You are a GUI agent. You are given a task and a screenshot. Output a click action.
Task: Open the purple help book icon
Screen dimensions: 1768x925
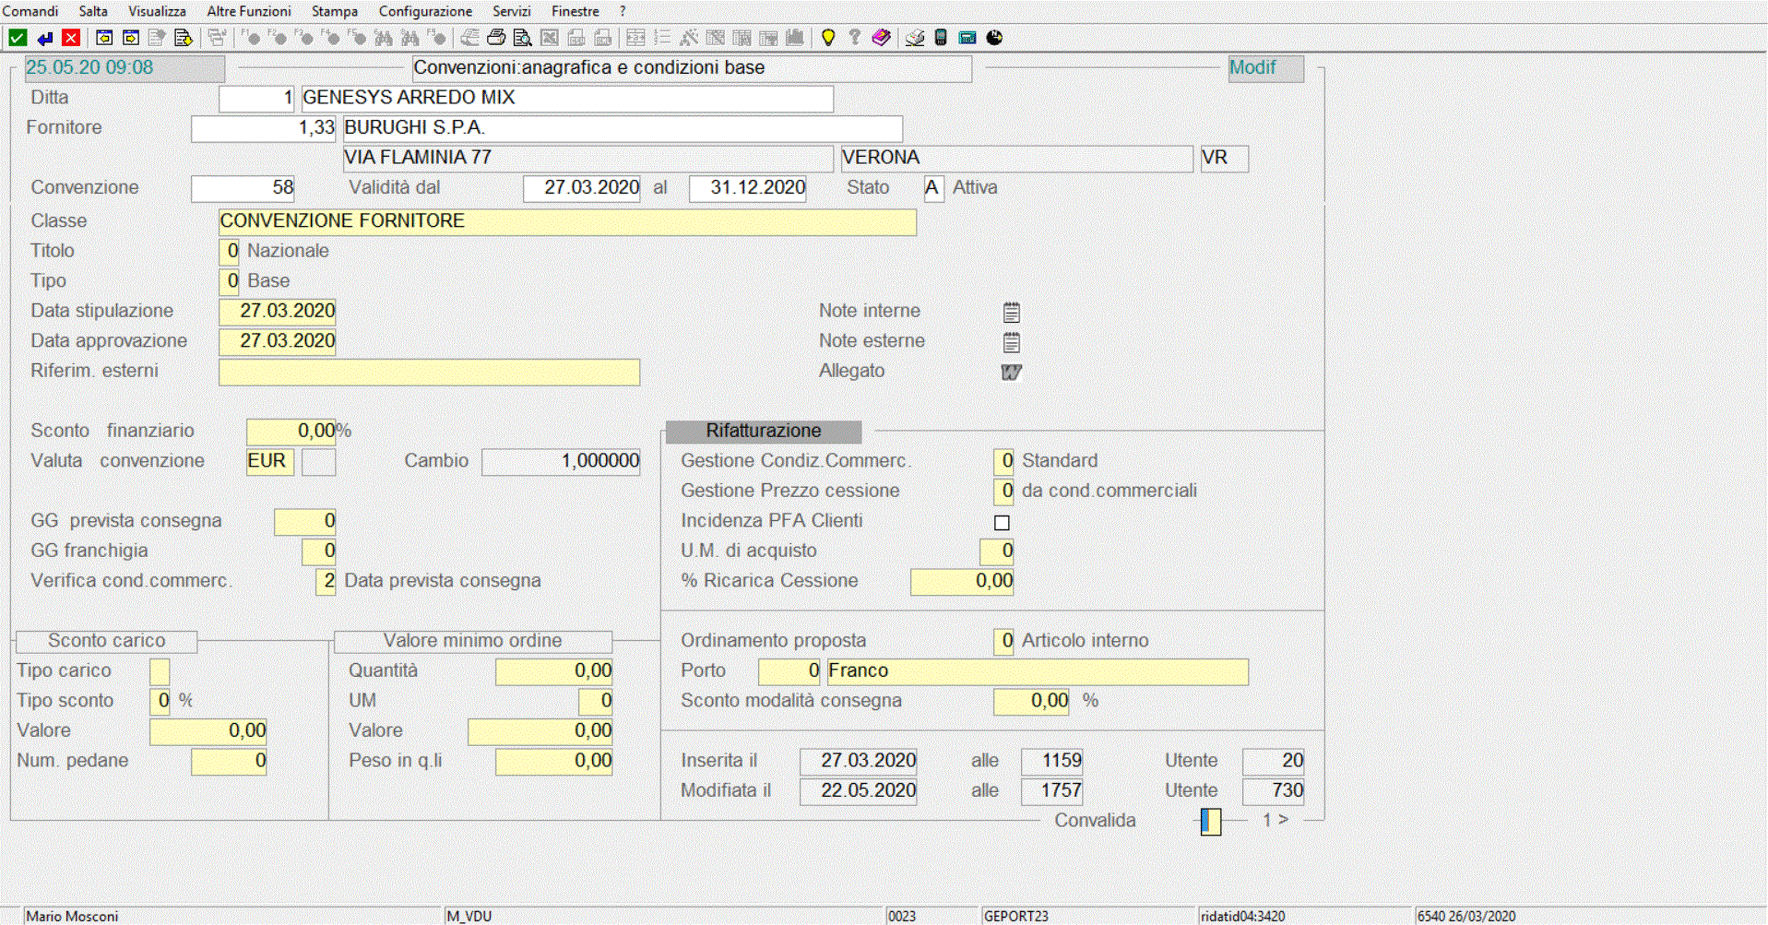click(881, 38)
